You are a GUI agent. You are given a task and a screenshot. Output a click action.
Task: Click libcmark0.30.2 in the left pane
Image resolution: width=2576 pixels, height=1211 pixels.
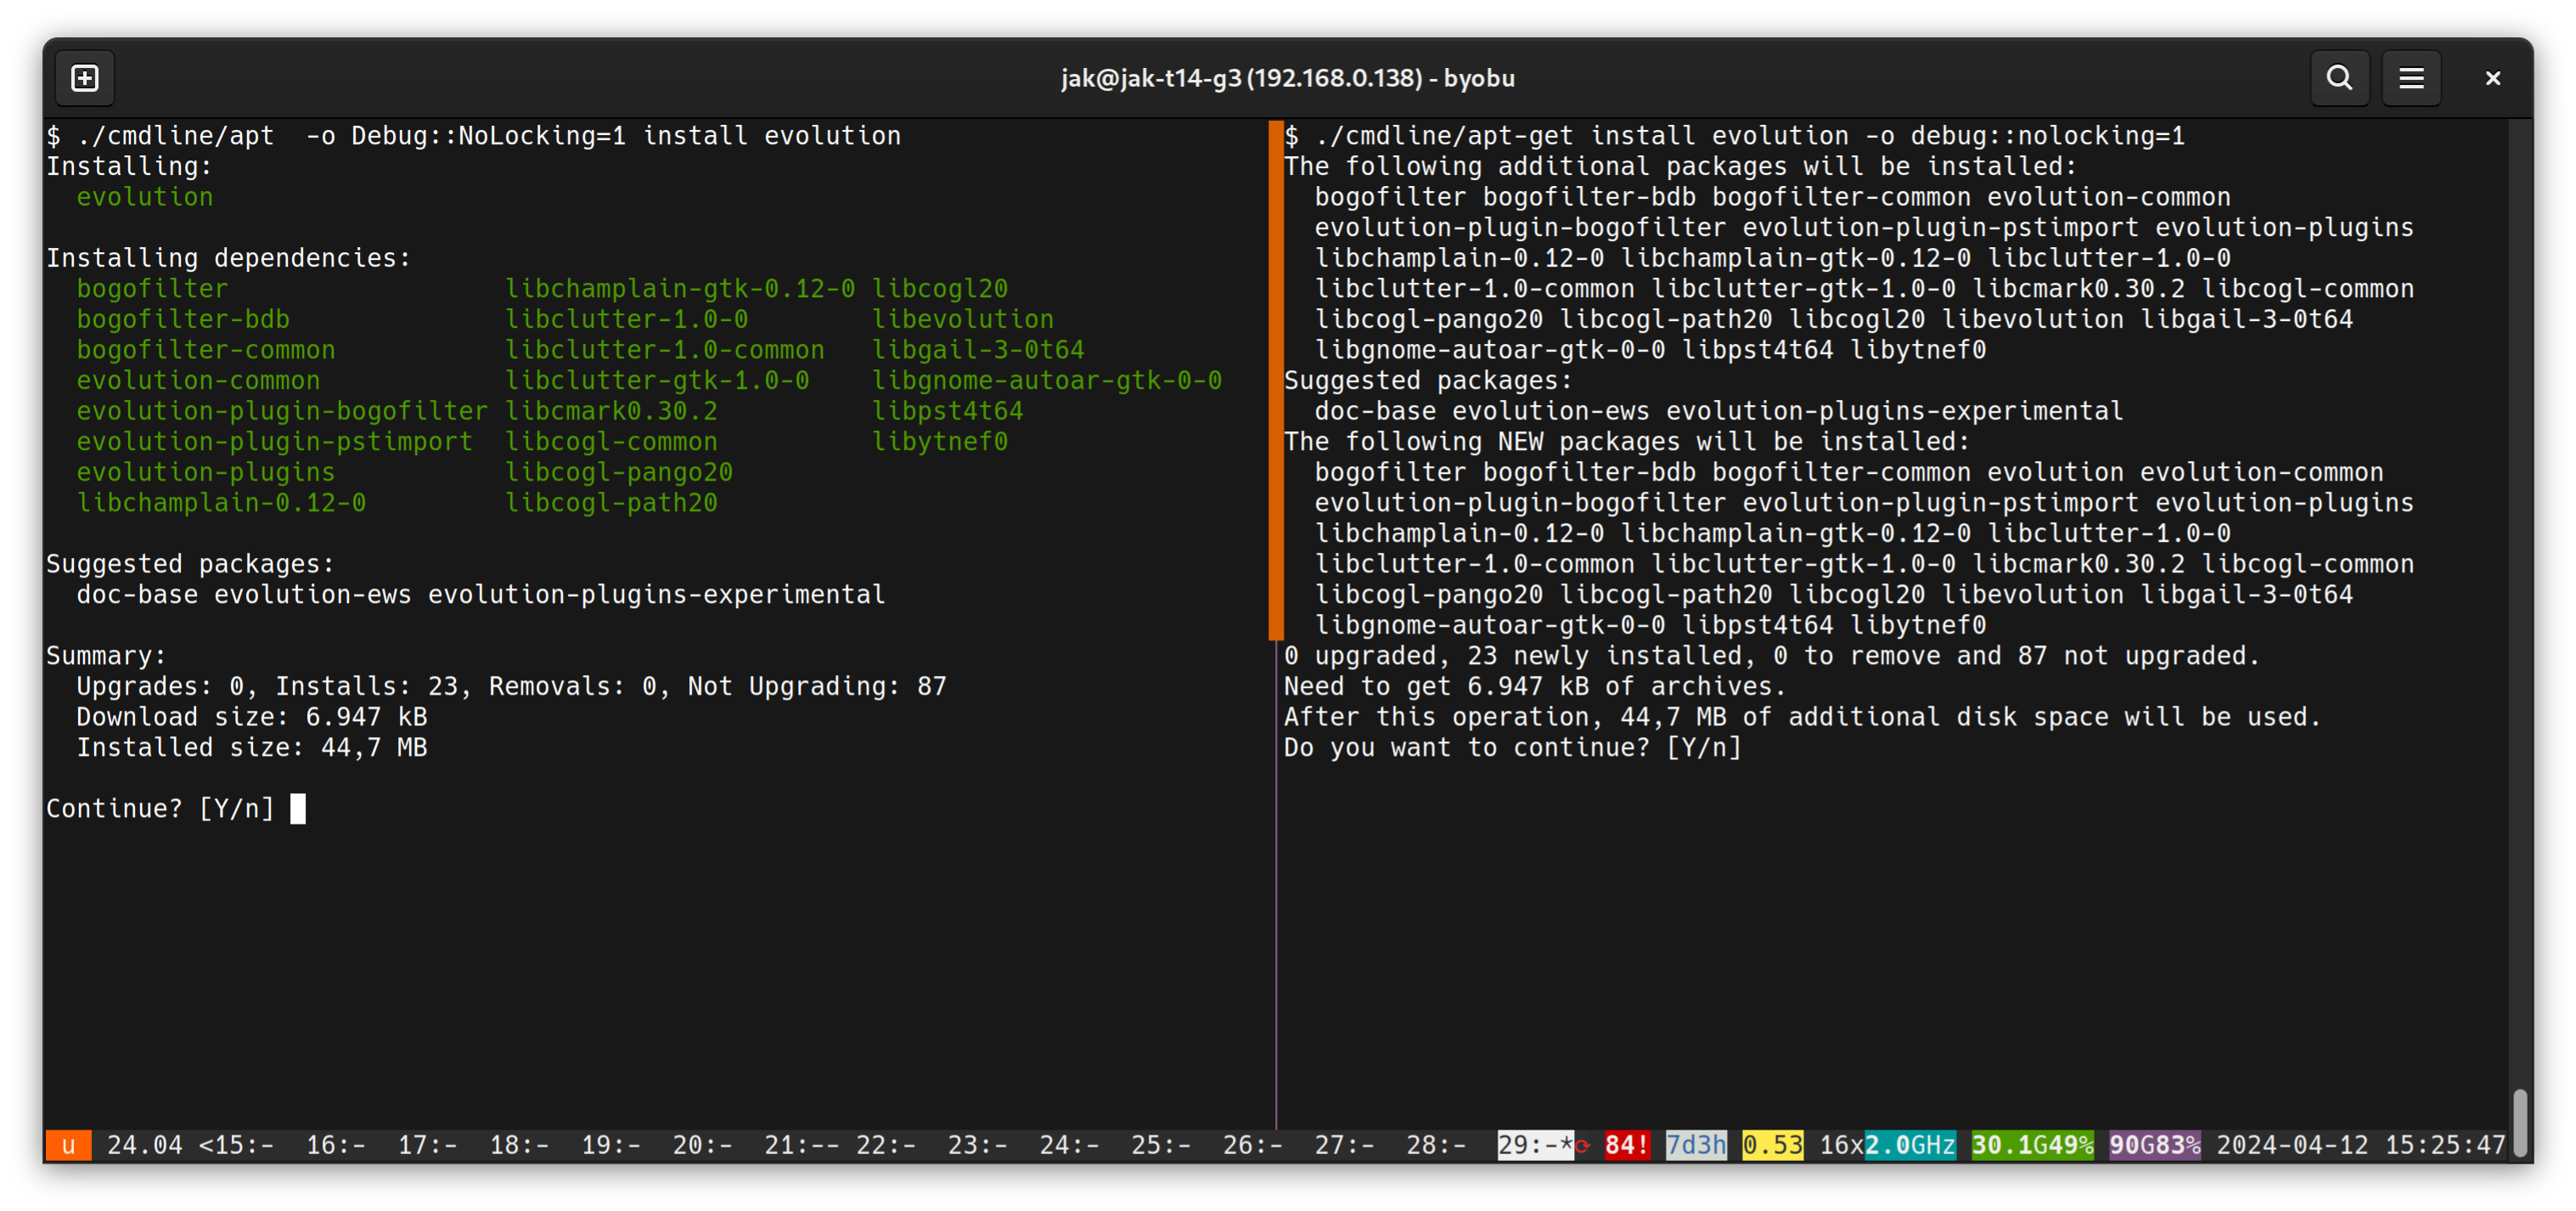pyautogui.click(x=611, y=411)
